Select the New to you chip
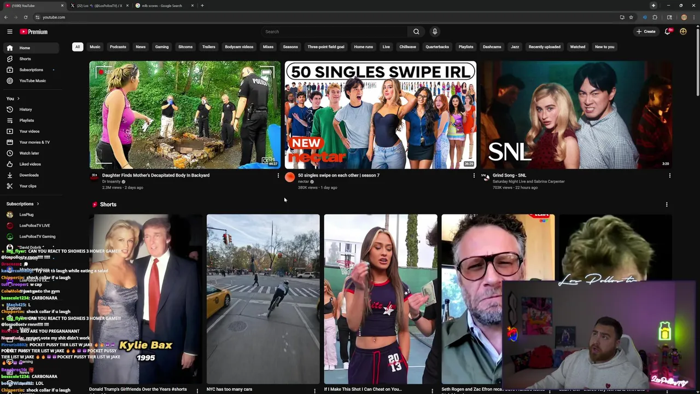This screenshot has height=394, width=700. [x=604, y=47]
